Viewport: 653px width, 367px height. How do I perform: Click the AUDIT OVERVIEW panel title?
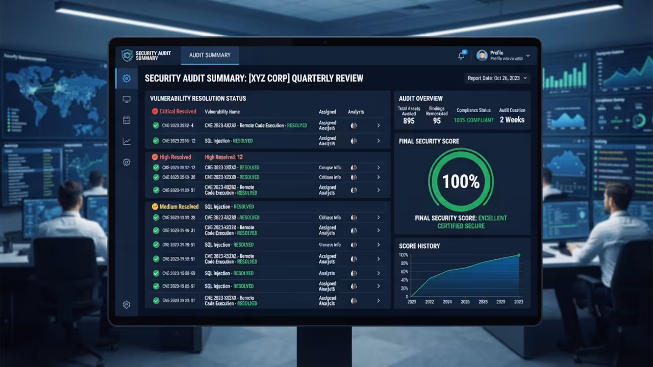point(421,98)
